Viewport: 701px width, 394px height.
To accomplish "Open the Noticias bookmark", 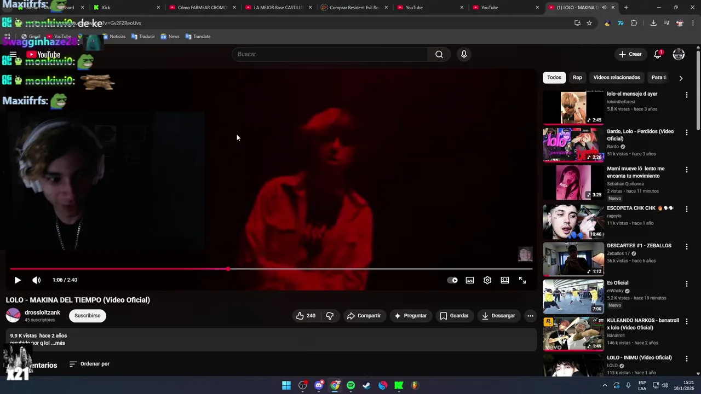I will pyautogui.click(x=113, y=37).
